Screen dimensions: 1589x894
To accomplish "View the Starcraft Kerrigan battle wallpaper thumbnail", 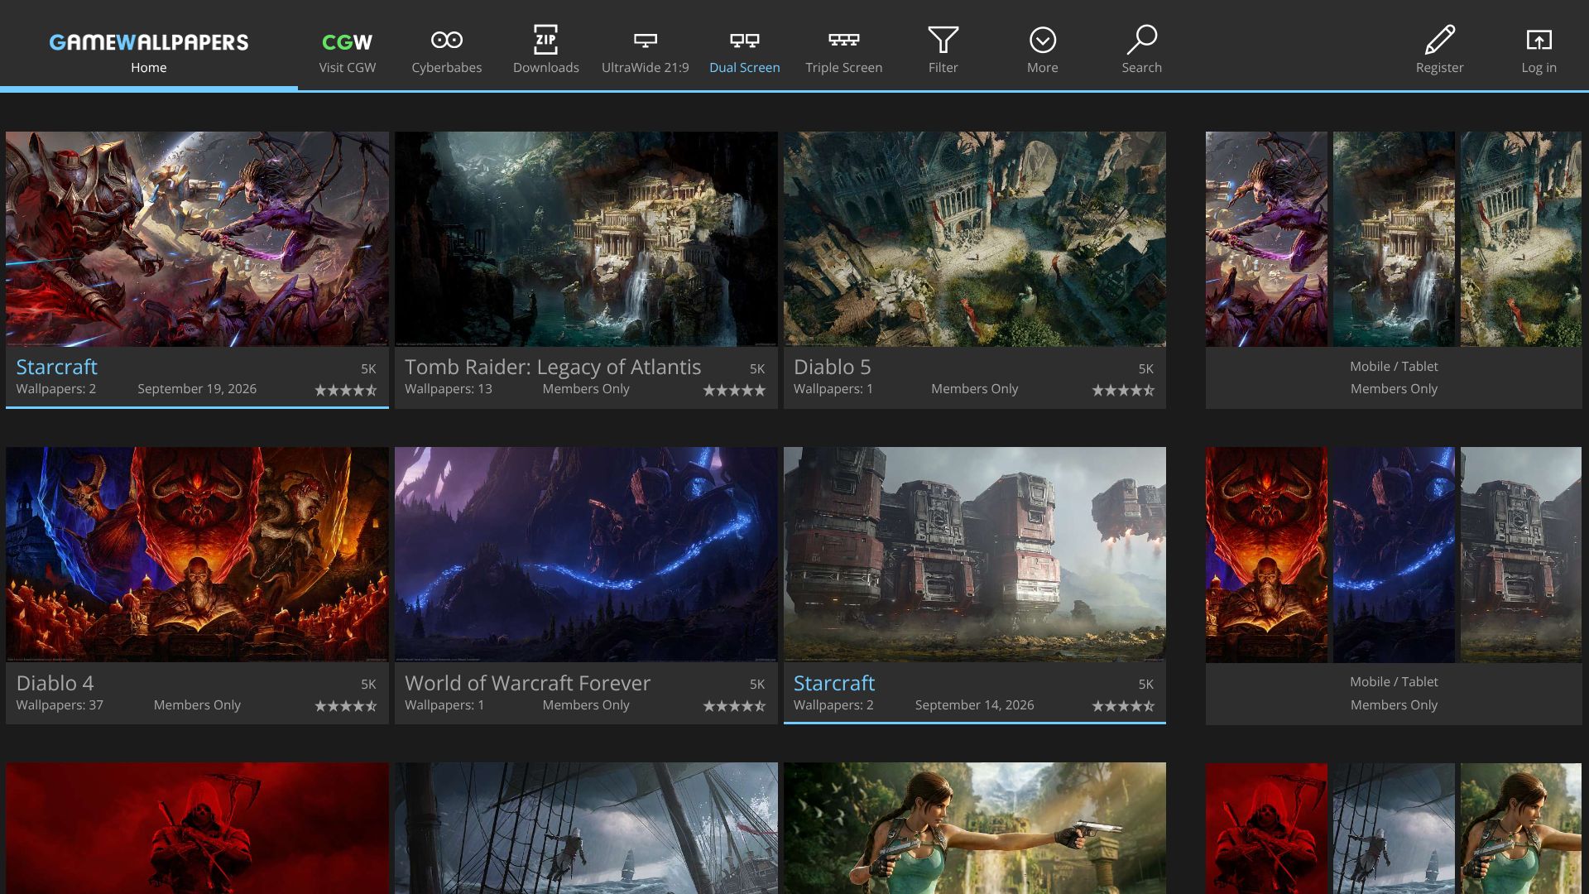I will click(x=197, y=238).
